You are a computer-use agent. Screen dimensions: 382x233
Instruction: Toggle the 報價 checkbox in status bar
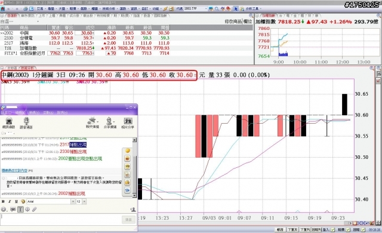348,230
